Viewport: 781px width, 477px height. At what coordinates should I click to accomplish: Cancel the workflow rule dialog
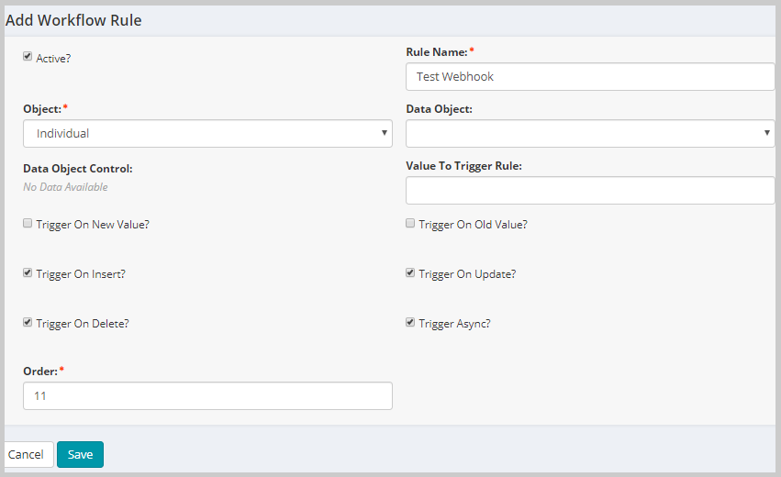click(x=26, y=455)
